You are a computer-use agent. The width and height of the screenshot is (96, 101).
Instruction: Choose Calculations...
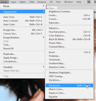pos(23,61)
